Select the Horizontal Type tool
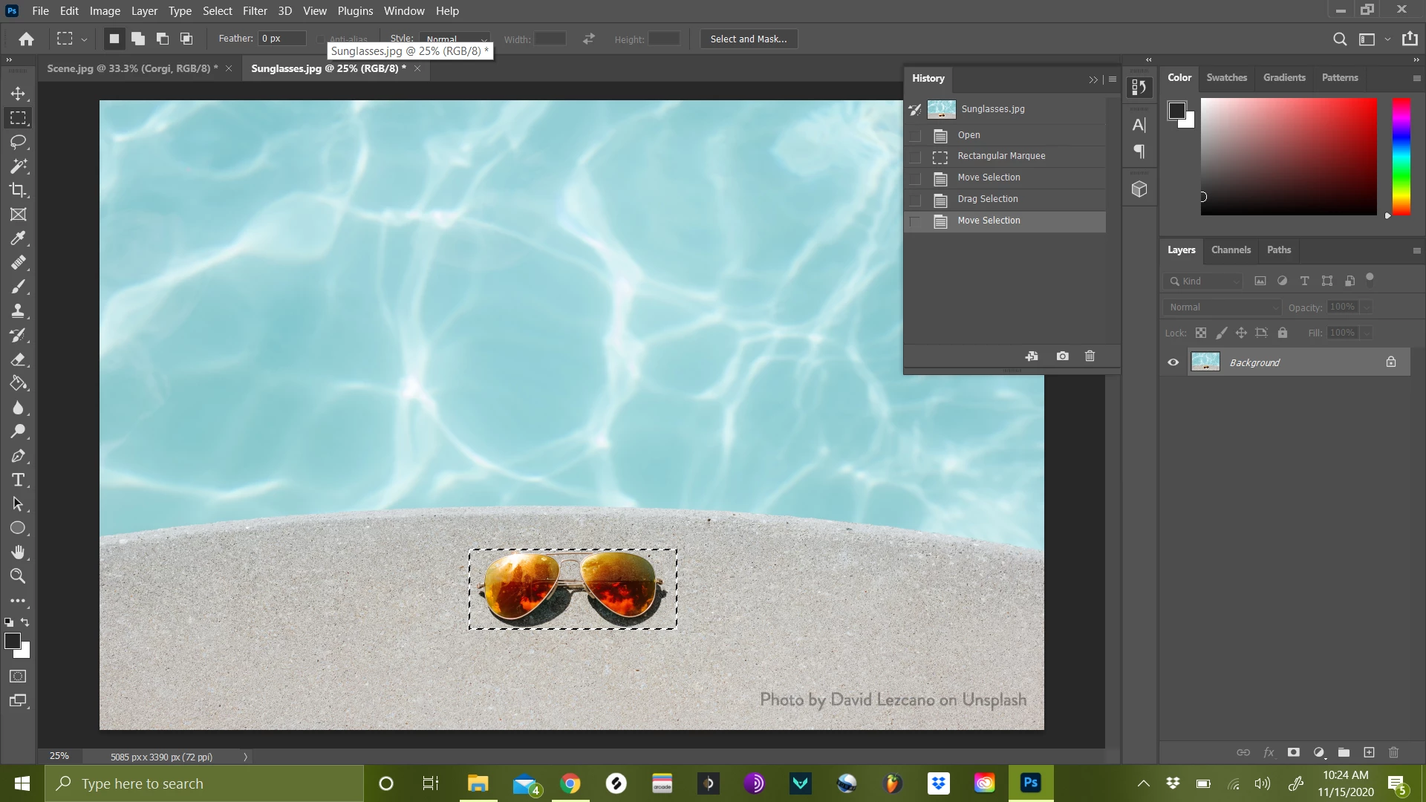Image resolution: width=1426 pixels, height=802 pixels. click(18, 480)
